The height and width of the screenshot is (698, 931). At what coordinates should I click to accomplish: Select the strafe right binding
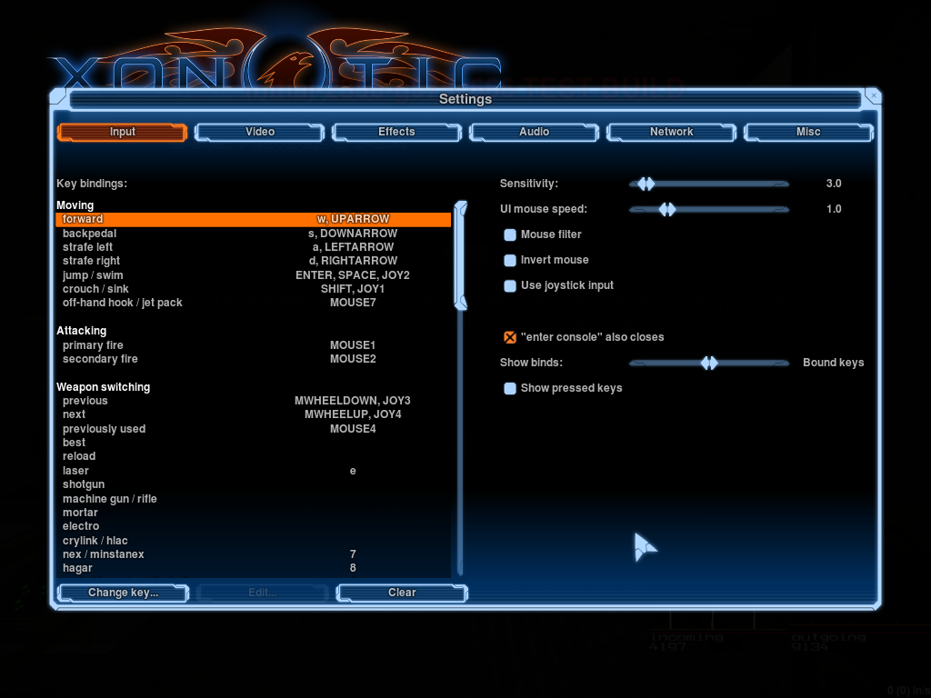[x=254, y=261]
